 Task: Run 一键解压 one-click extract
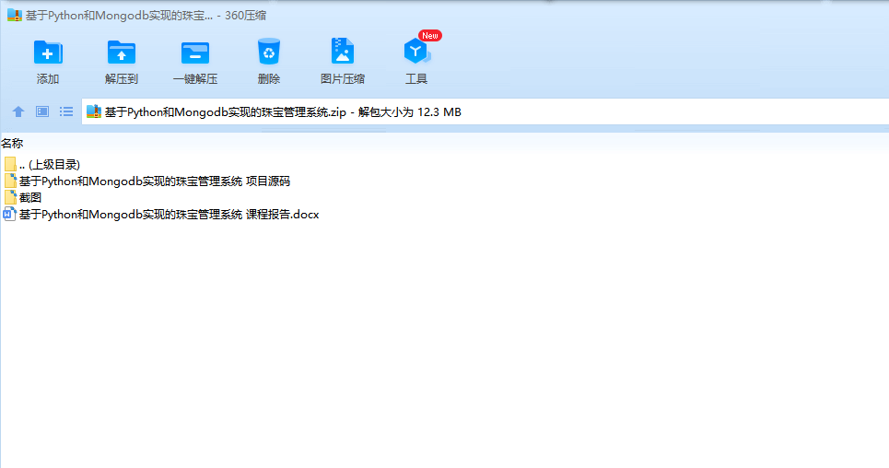[x=195, y=53]
